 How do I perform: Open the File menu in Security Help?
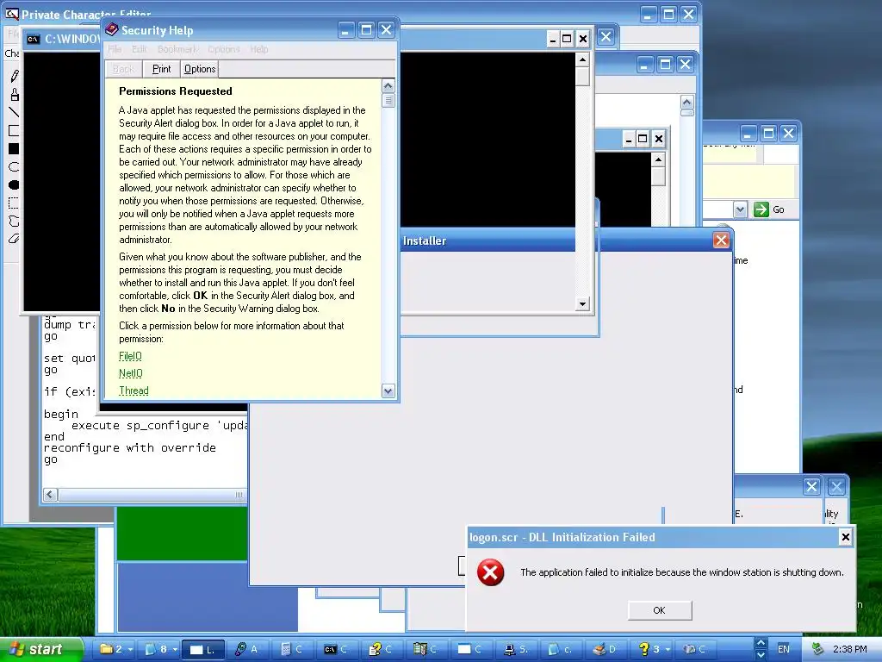[x=115, y=49]
